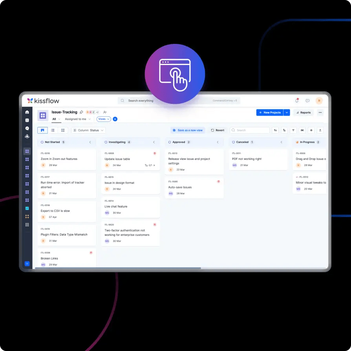The width and height of the screenshot is (351, 351).
Task: Open the filter icon in the board toolbar
Action: (x=293, y=130)
